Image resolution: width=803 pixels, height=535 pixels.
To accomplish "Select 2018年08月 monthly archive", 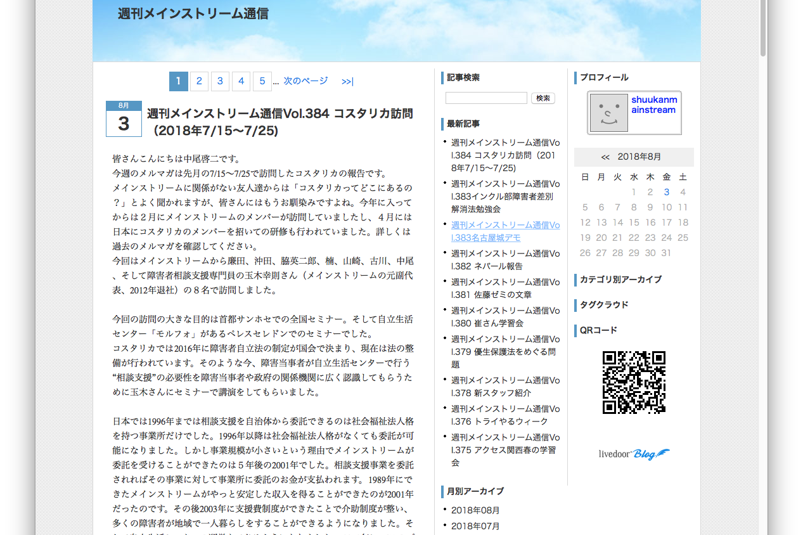I will (x=475, y=510).
